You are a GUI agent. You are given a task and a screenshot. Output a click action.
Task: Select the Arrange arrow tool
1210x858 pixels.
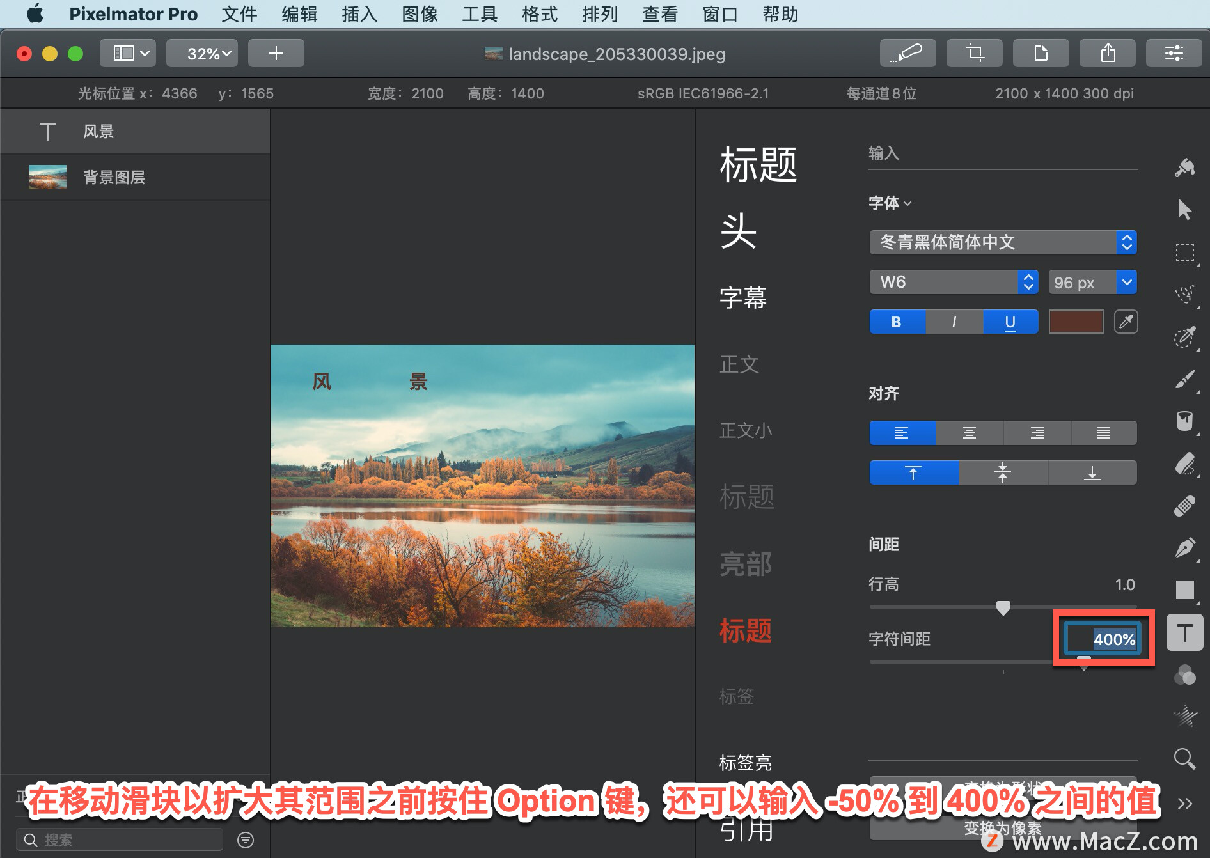tap(1184, 210)
